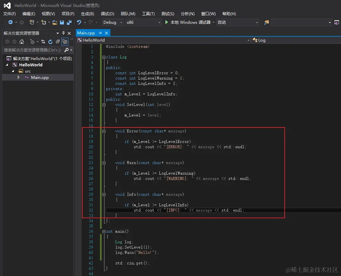
Task: Close the Main.cpp editor tab
Action: [x=106, y=33]
